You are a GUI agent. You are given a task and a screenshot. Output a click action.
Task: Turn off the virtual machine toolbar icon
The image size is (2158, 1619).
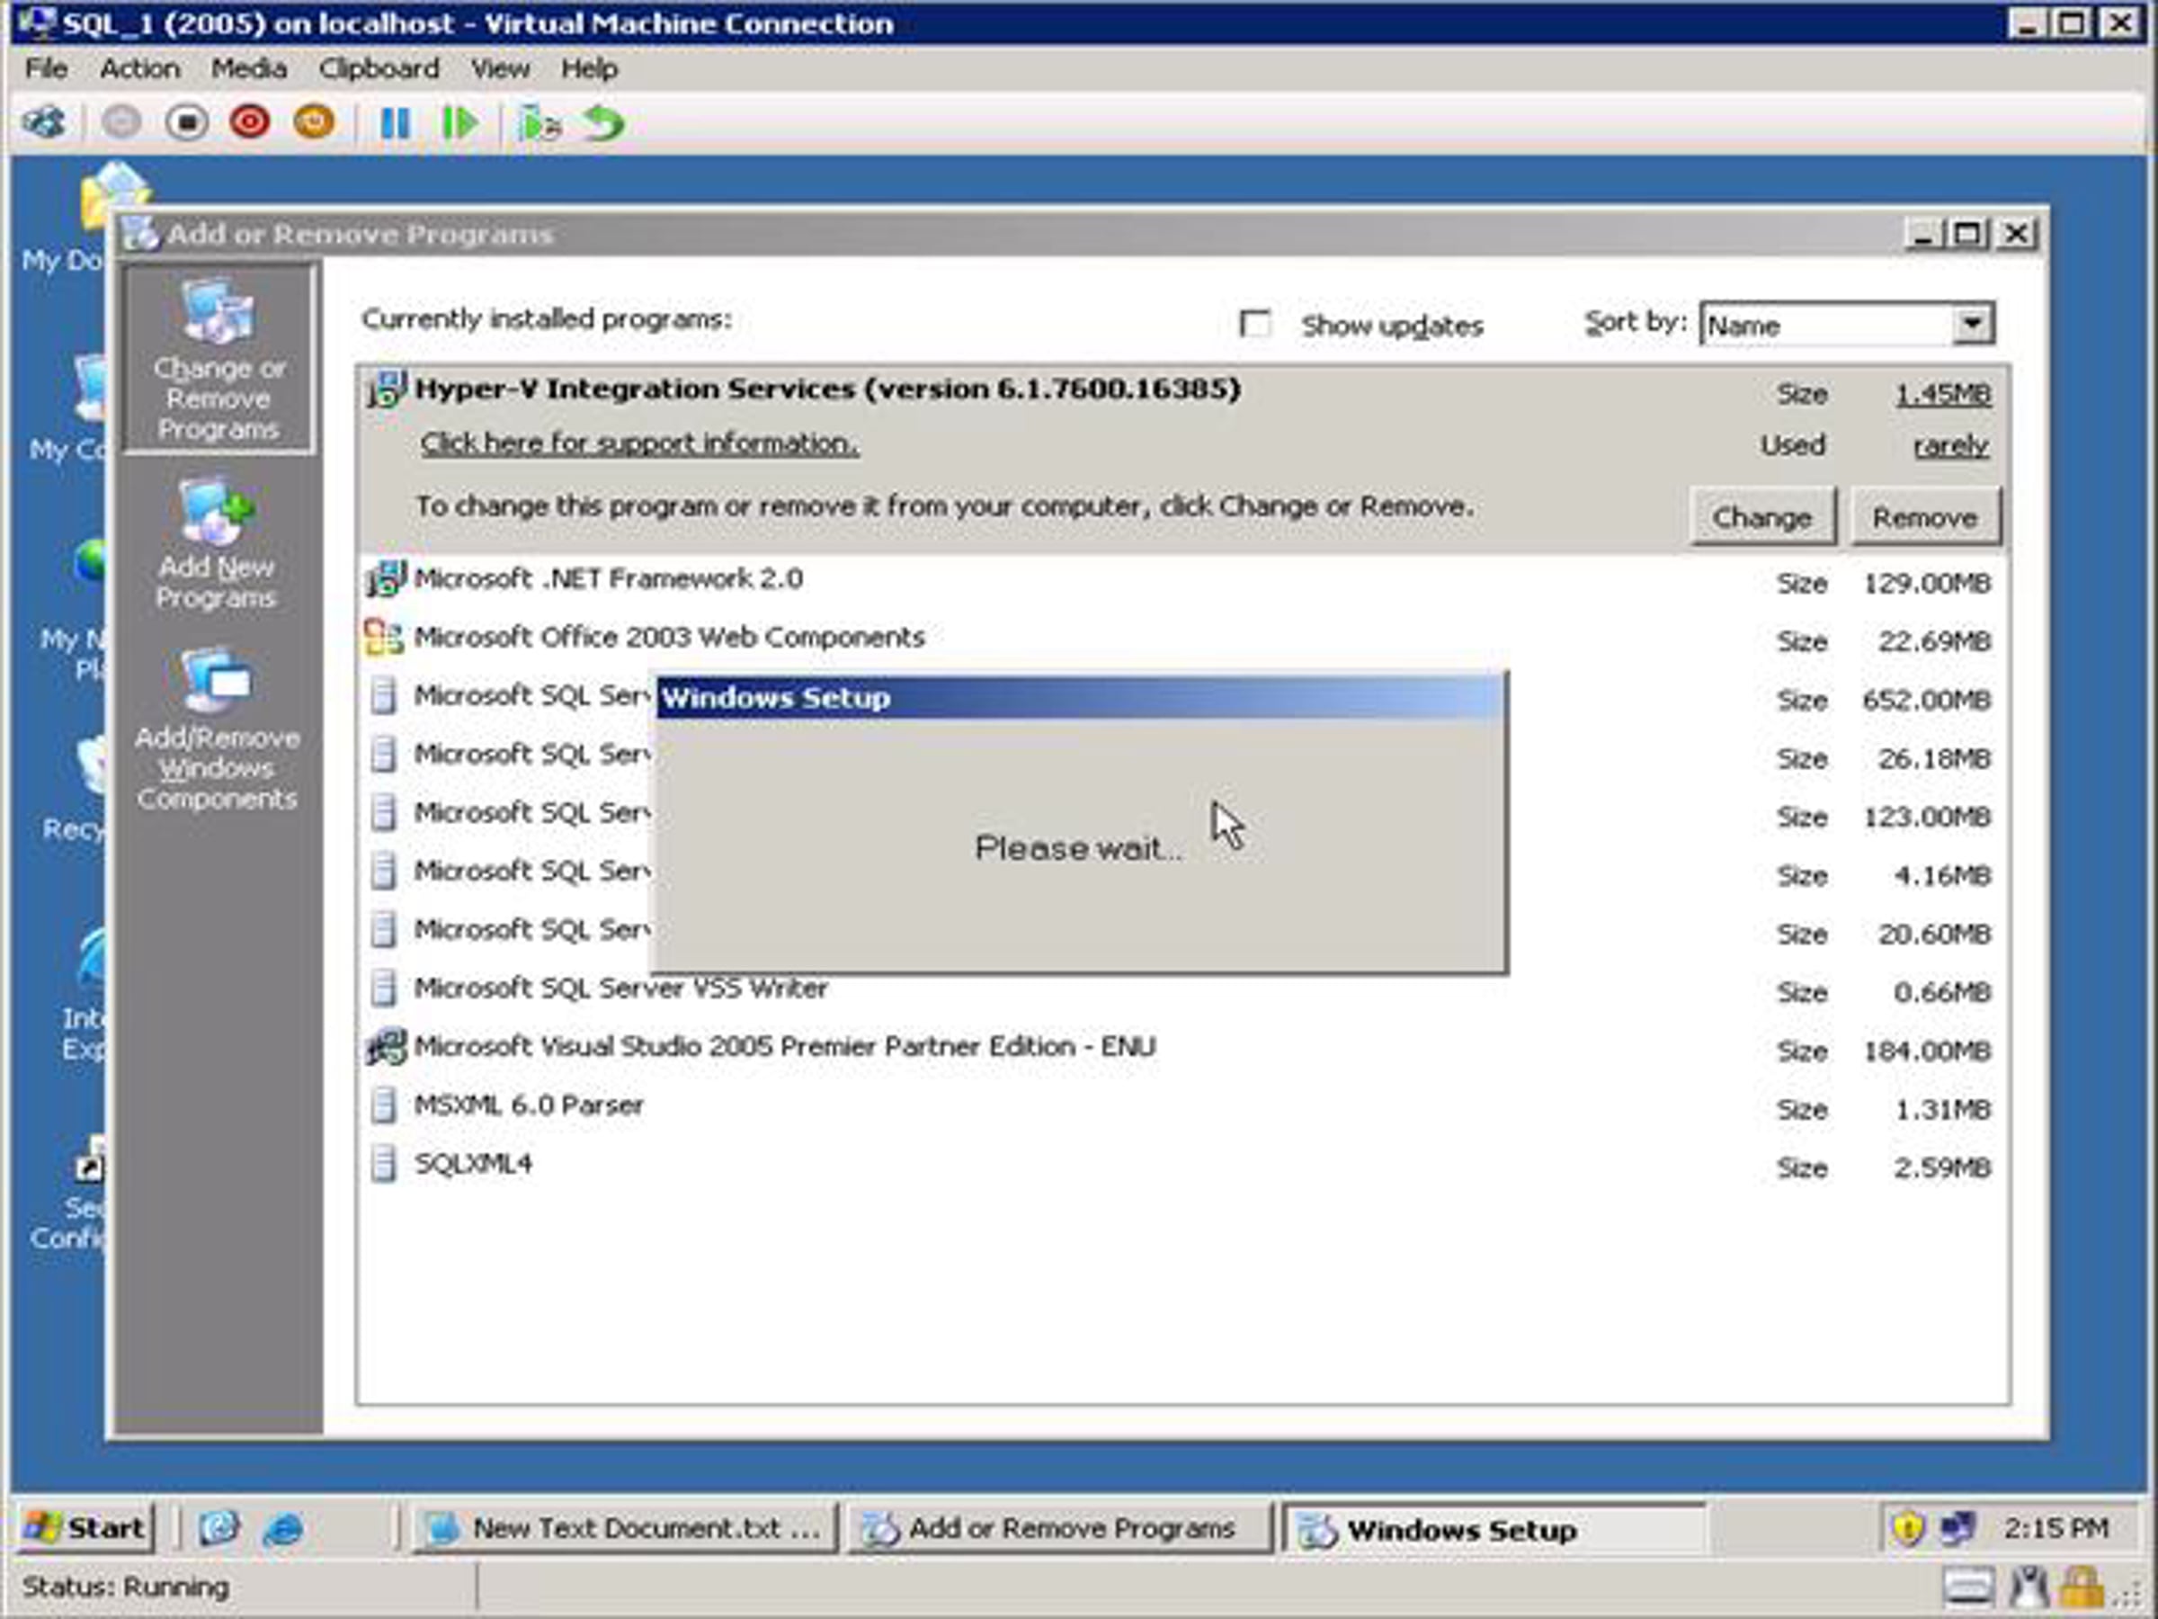(186, 123)
